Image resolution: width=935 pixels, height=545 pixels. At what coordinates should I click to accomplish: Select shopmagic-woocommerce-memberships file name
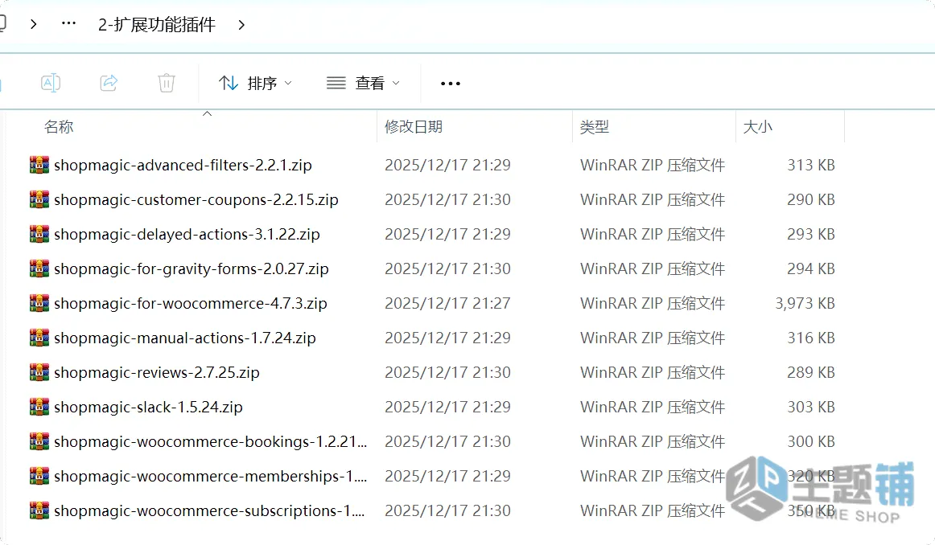coord(211,476)
